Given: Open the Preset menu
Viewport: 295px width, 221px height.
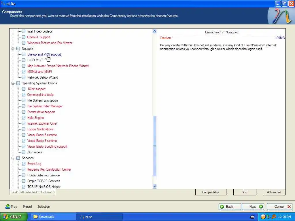Looking at the screenshot, I should click(28, 207).
